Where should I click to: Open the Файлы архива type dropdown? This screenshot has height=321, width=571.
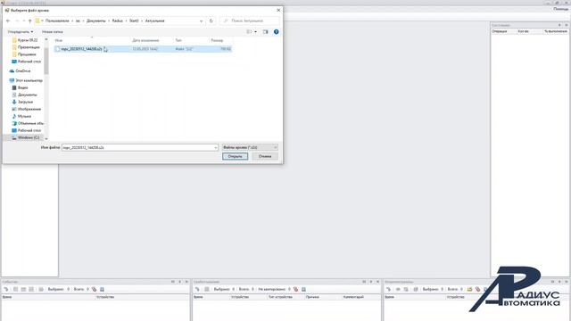coord(250,147)
